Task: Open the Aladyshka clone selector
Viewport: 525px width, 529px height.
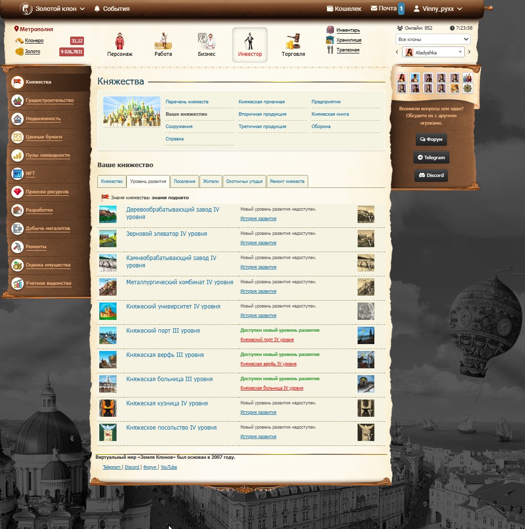Action: 433,52
